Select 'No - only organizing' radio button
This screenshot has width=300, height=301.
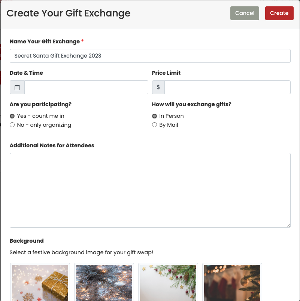pyautogui.click(x=12, y=125)
